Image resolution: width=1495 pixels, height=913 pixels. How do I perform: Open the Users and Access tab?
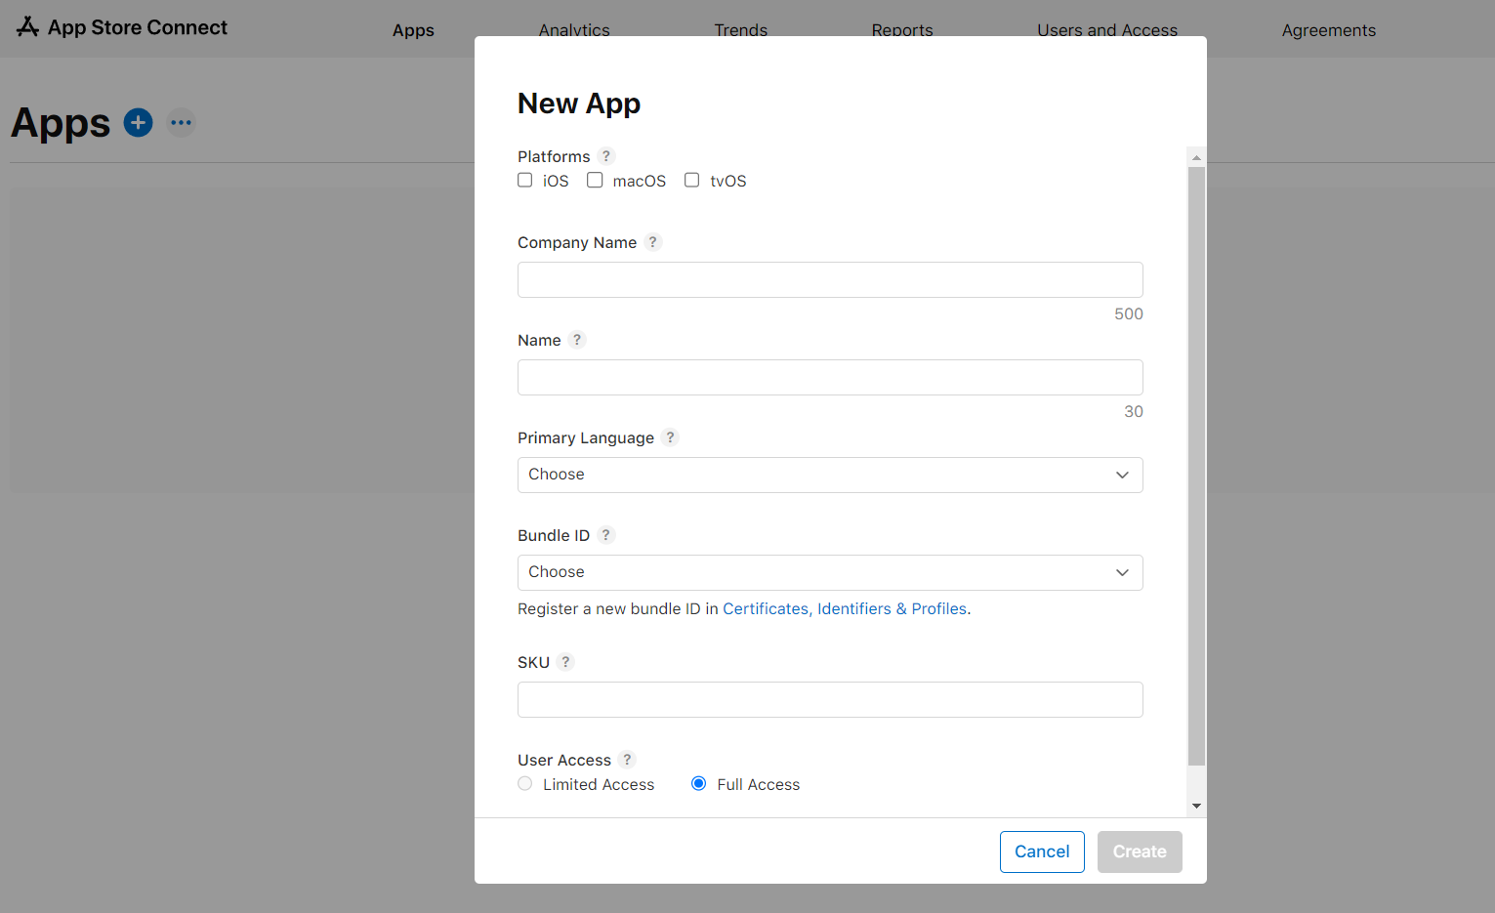(x=1107, y=30)
